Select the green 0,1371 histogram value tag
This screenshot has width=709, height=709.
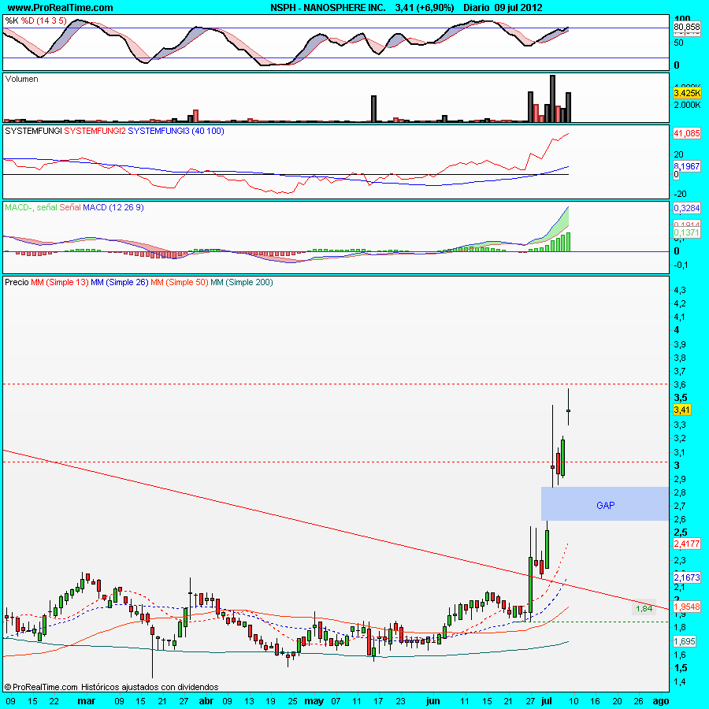(x=687, y=232)
